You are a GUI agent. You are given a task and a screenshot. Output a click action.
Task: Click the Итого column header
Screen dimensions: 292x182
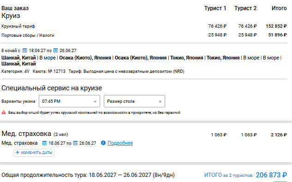pyautogui.click(x=279, y=8)
